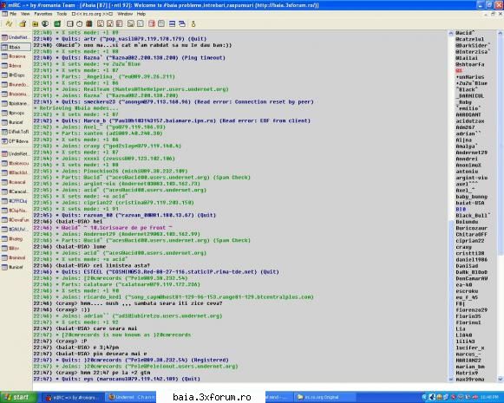Open the red Notify List icon
Viewport: 504px width, 403px height.
point(152,23)
